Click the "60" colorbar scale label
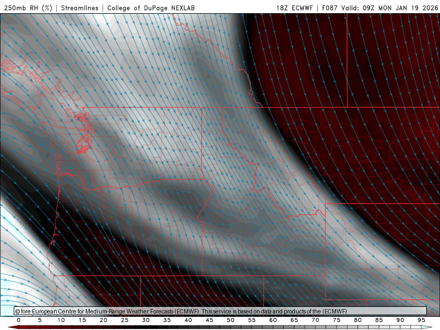440x330 pixels. 273,320
